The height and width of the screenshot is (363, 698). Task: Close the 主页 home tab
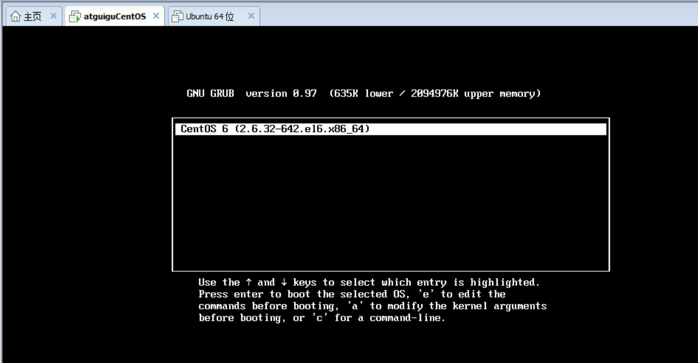53,16
